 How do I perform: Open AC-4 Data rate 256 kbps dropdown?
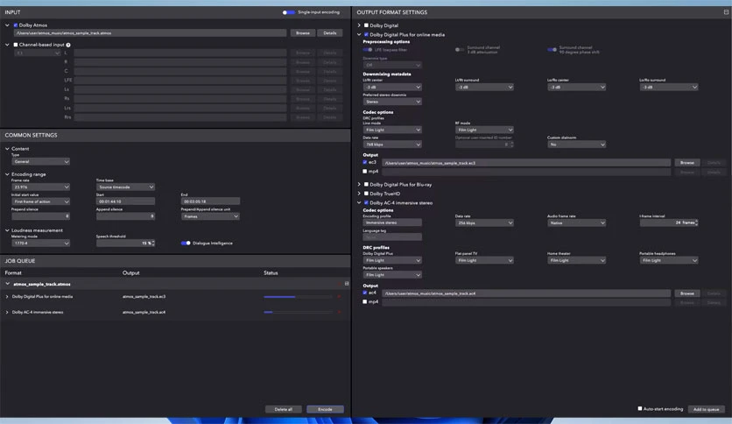pos(484,223)
